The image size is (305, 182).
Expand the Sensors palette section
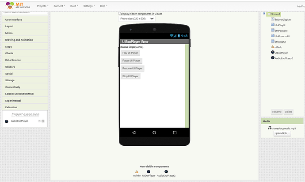click(x=25, y=67)
